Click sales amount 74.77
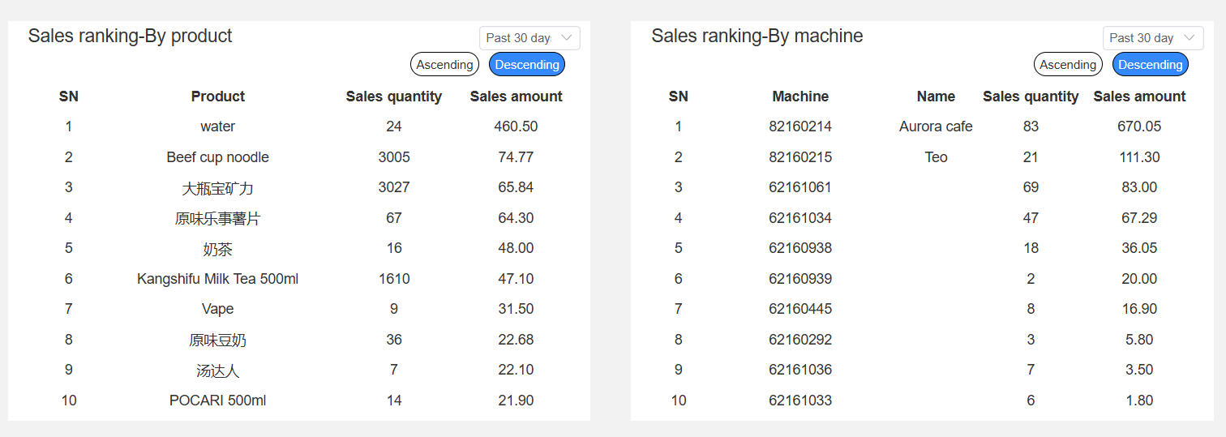 click(x=516, y=157)
